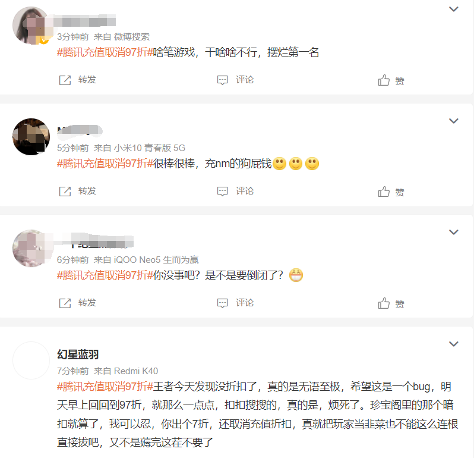Like the 很棒很棒 post with thumbs-up
The height and width of the screenshot is (458, 474).
pos(384,192)
